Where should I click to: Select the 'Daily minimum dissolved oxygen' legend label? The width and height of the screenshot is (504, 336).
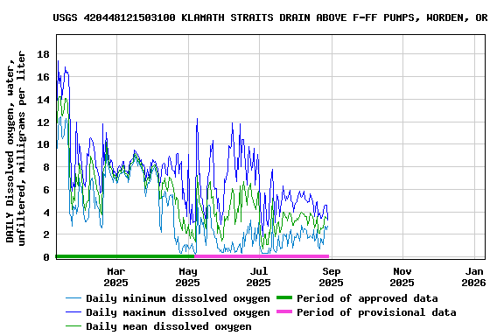coord(178,298)
